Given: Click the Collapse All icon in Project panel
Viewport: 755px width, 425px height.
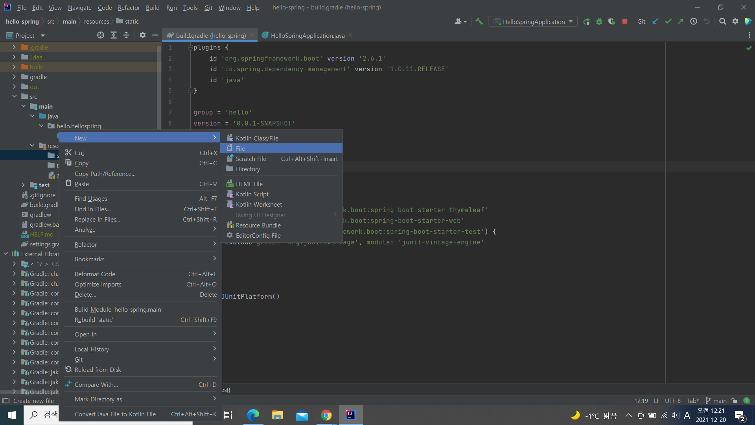Looking at the screenshot, I should pyautogui.click(x=126, y=35).
